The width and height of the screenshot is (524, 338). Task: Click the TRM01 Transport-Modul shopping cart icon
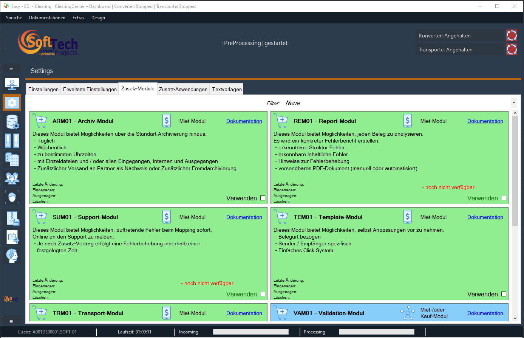tap(40, 313)
